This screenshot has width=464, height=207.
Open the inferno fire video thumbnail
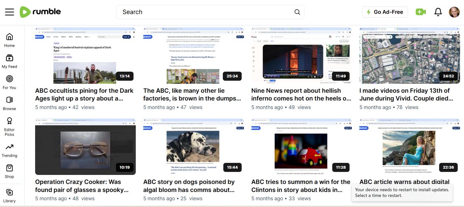[301, 56]
